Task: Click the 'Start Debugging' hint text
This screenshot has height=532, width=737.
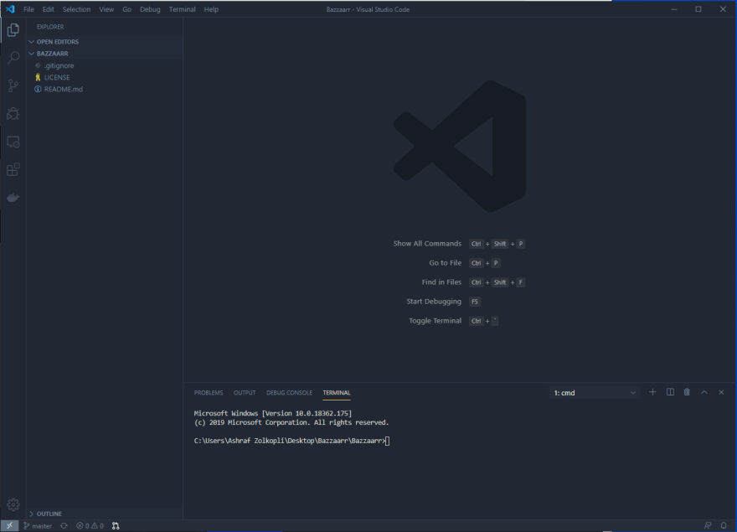Action: pos(434,302)
